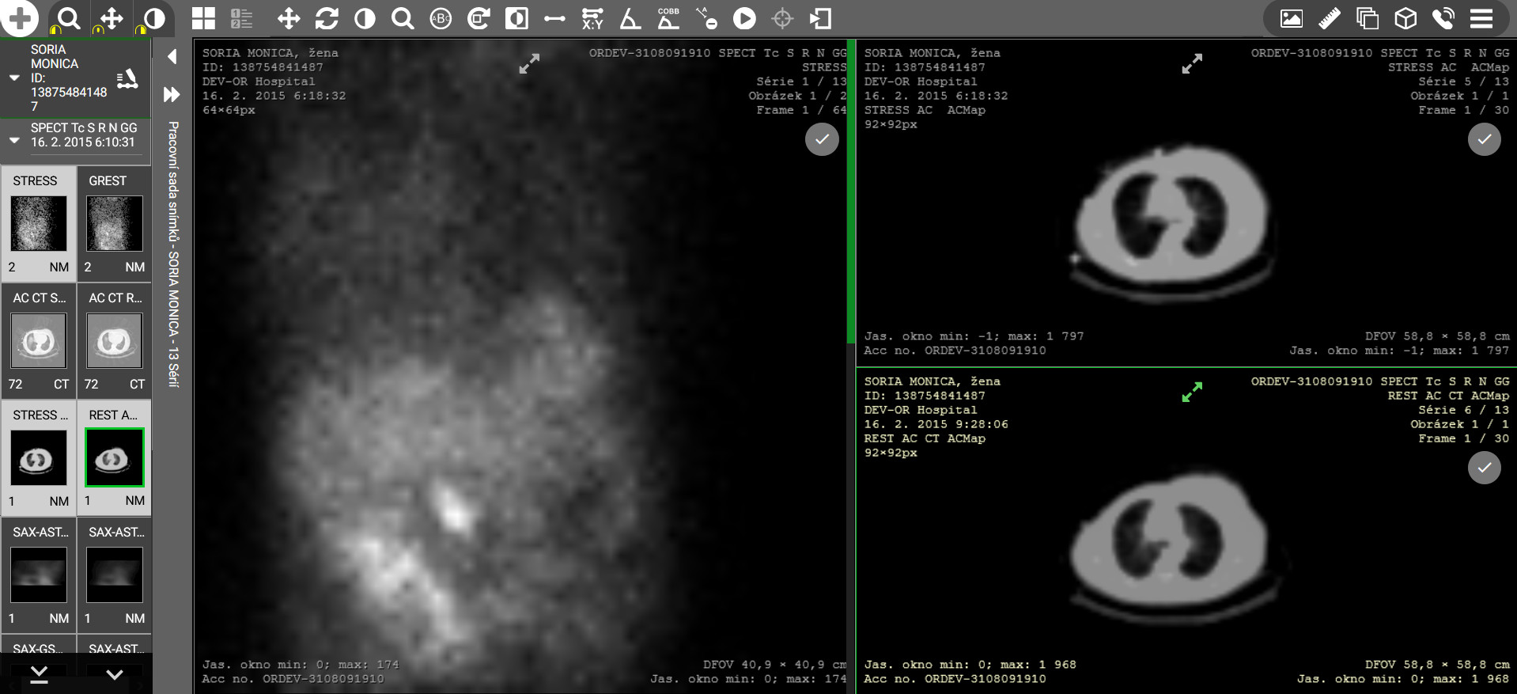The image size is (1517, 694).
Task: Open the STRESS ... ACMap NM thumbnail
Action: click(39, 458)
